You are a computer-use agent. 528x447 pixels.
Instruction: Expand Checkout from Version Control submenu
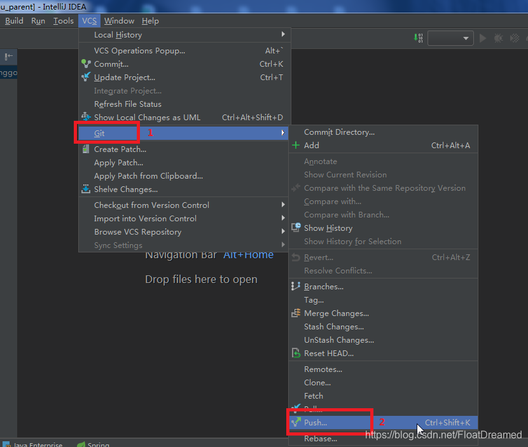click(183, 205)
